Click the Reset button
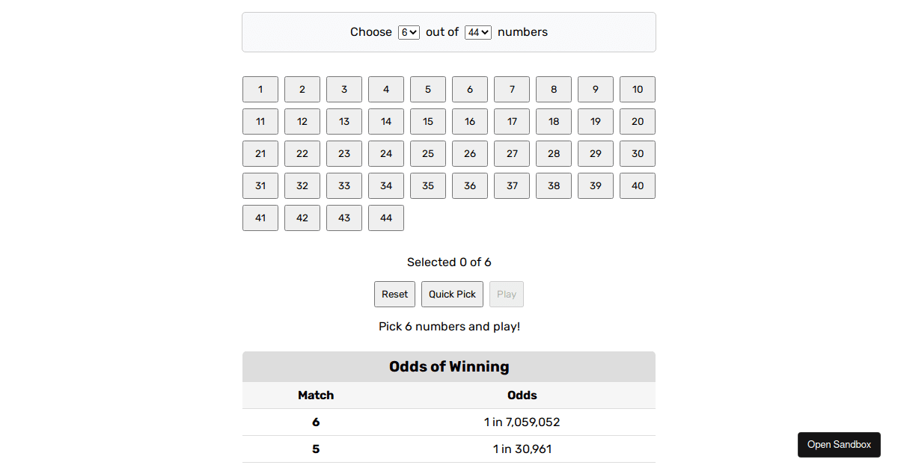The height and width of the screenshot is (471, 898). 394,294
